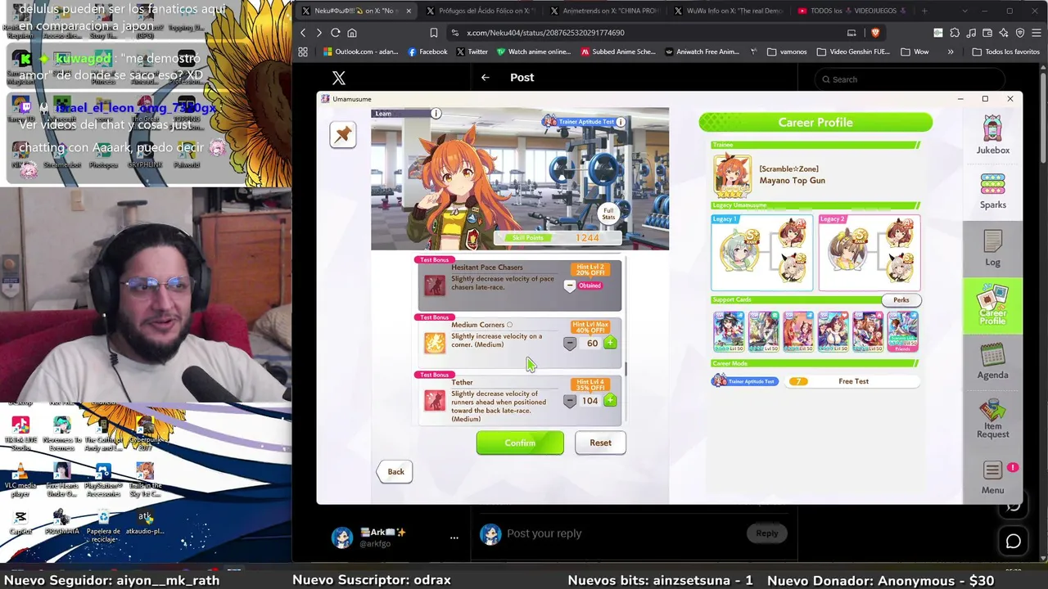The image size is (1048, 589).
Task: Toggle the pin icon in Umamusume
Action: coord(343,134)
